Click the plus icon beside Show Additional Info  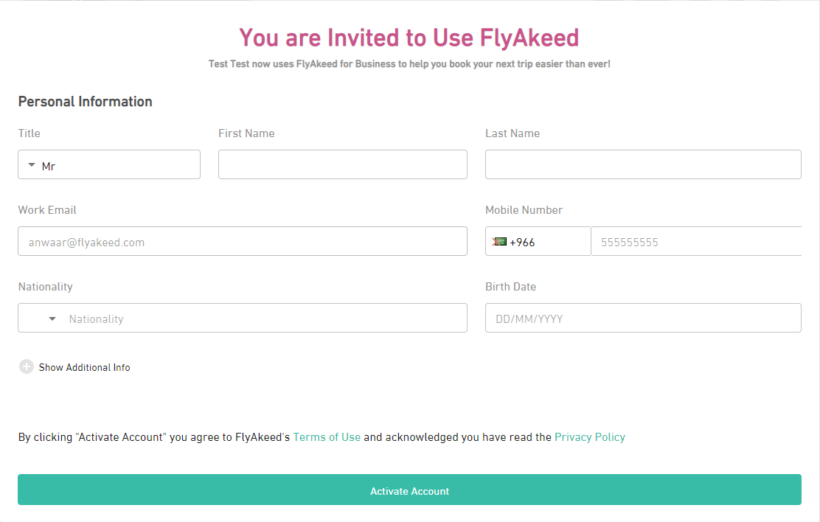[x=26, y=366]
